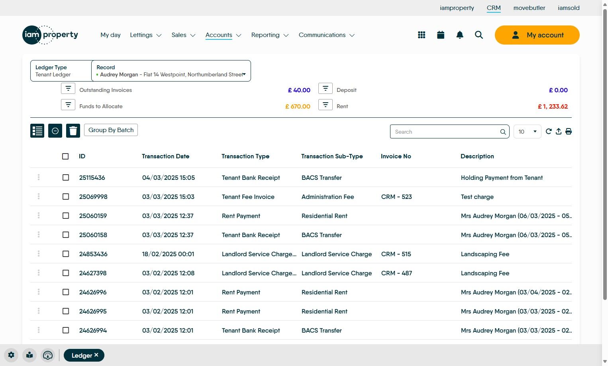Open the My account button
Viewport: 608px width, 366px height.
[537, 35]
